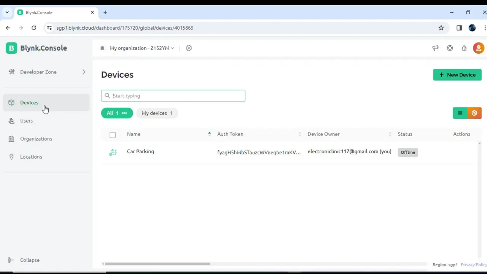Click the Blynk.Console logo icon
This screenshot has height=274, width=487.
pos(11,48)
